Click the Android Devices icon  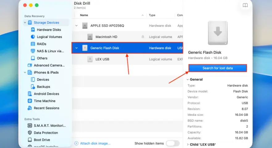pyautogui.click(x=30, y=94)
